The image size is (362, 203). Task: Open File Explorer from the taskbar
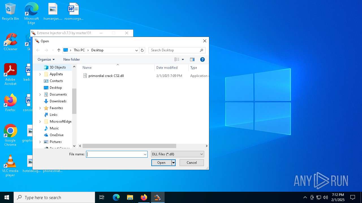130,197
